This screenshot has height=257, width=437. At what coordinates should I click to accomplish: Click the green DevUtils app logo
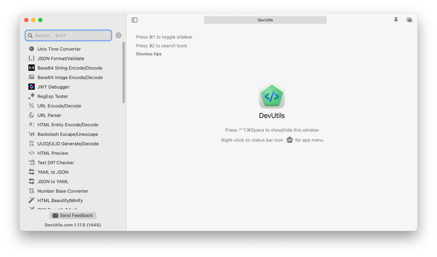272,96
